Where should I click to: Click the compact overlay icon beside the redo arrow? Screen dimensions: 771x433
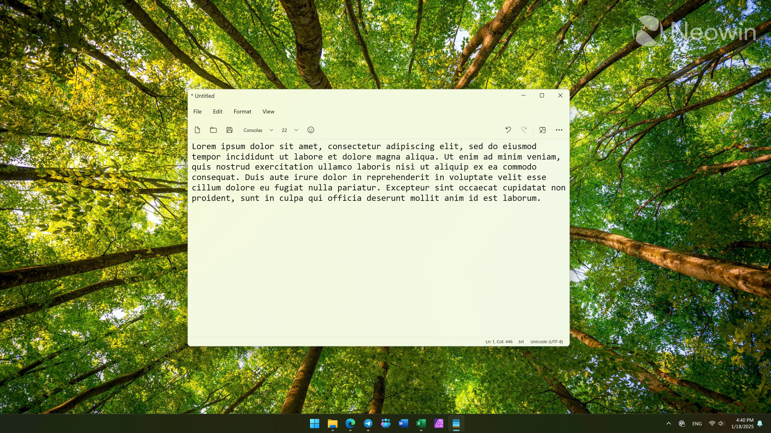(543, 130)
